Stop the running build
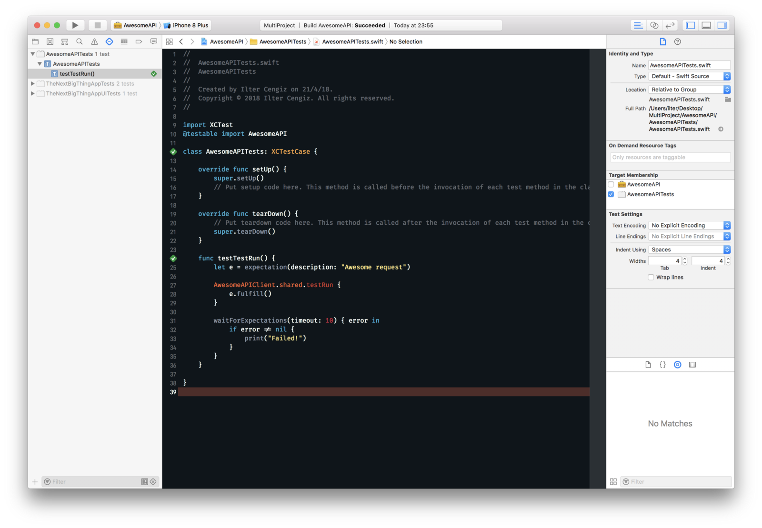 click(x=98, y=25)
